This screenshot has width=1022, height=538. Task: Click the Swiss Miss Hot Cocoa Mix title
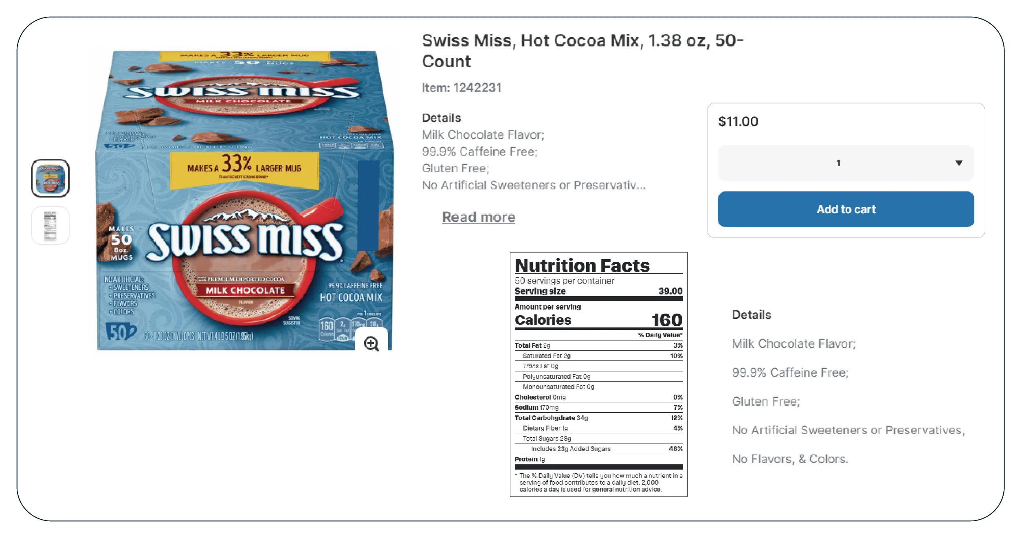pyautogui.click(x=582, y=51)
